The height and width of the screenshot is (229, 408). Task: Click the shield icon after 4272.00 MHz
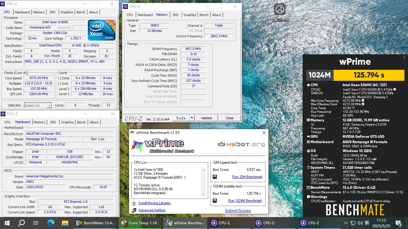pos(363,104)
